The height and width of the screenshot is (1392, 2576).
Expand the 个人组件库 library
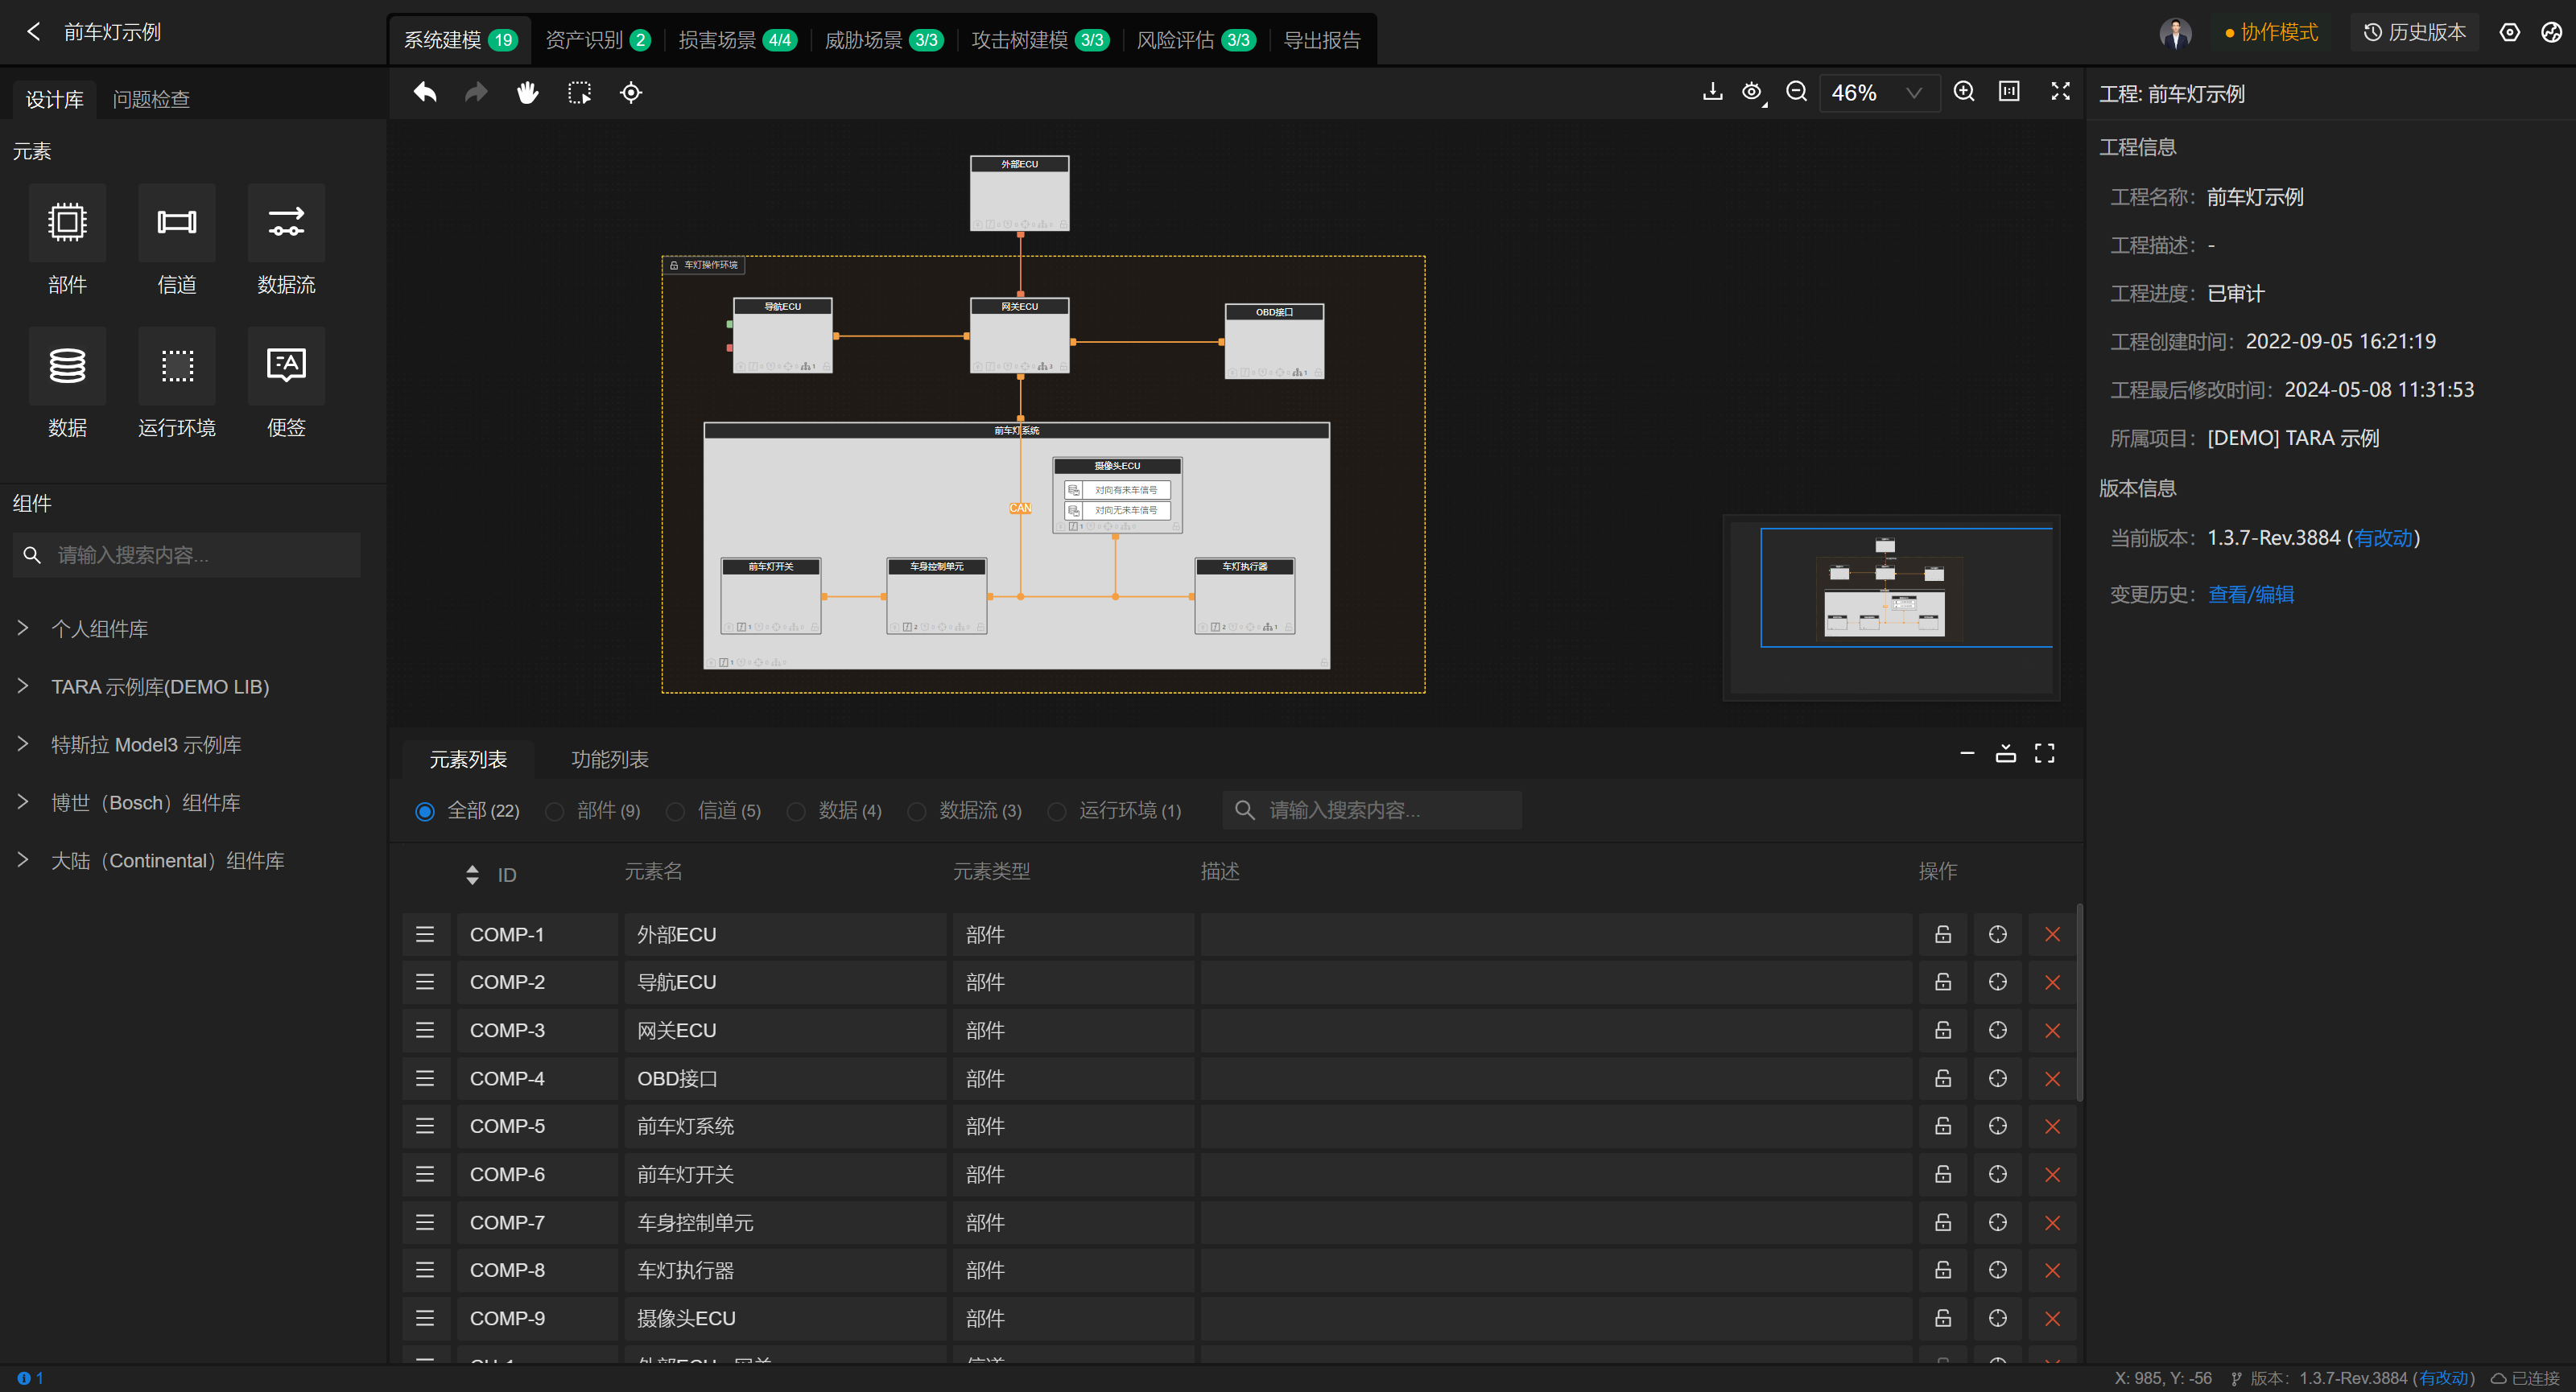[x=22, y=628]
